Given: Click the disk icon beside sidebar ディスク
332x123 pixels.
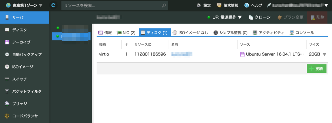Looking at the screenshot, I should coord(7,30).
